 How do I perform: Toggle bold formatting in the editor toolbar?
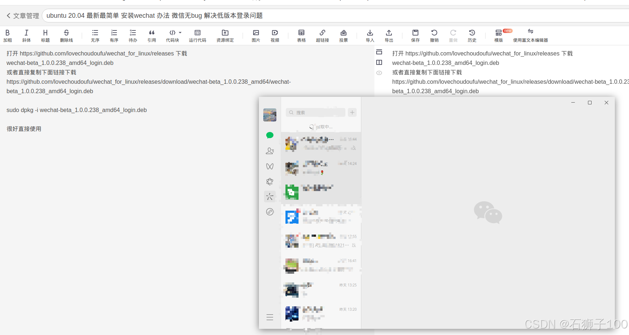7,35
